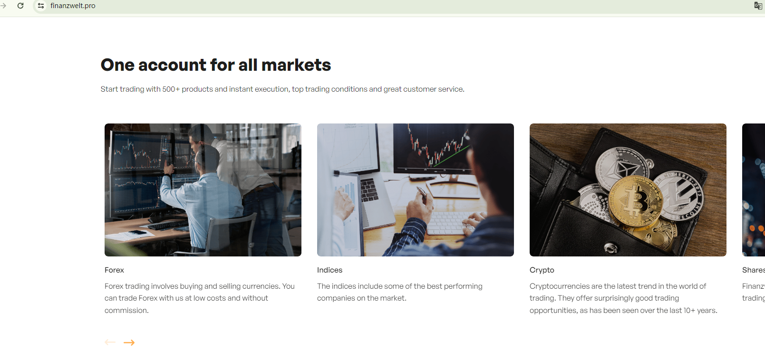Click the Forex trading description text
Viewport: 765px width, 350px height.
[200, 298]
